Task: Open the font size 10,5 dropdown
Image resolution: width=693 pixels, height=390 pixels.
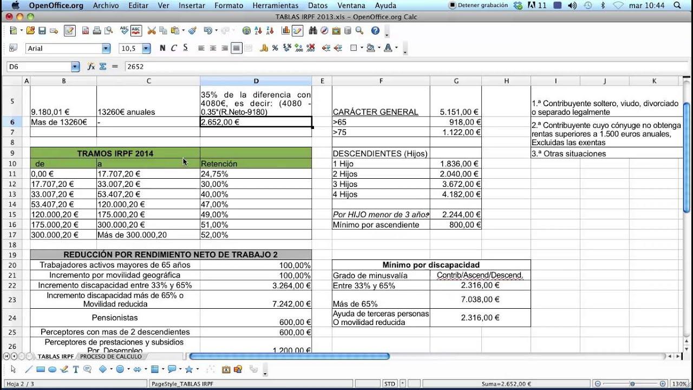Action: tap(146, 49)
